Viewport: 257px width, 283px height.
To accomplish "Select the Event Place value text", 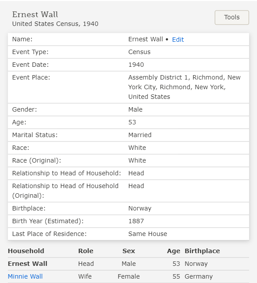I will coord(184,87).
